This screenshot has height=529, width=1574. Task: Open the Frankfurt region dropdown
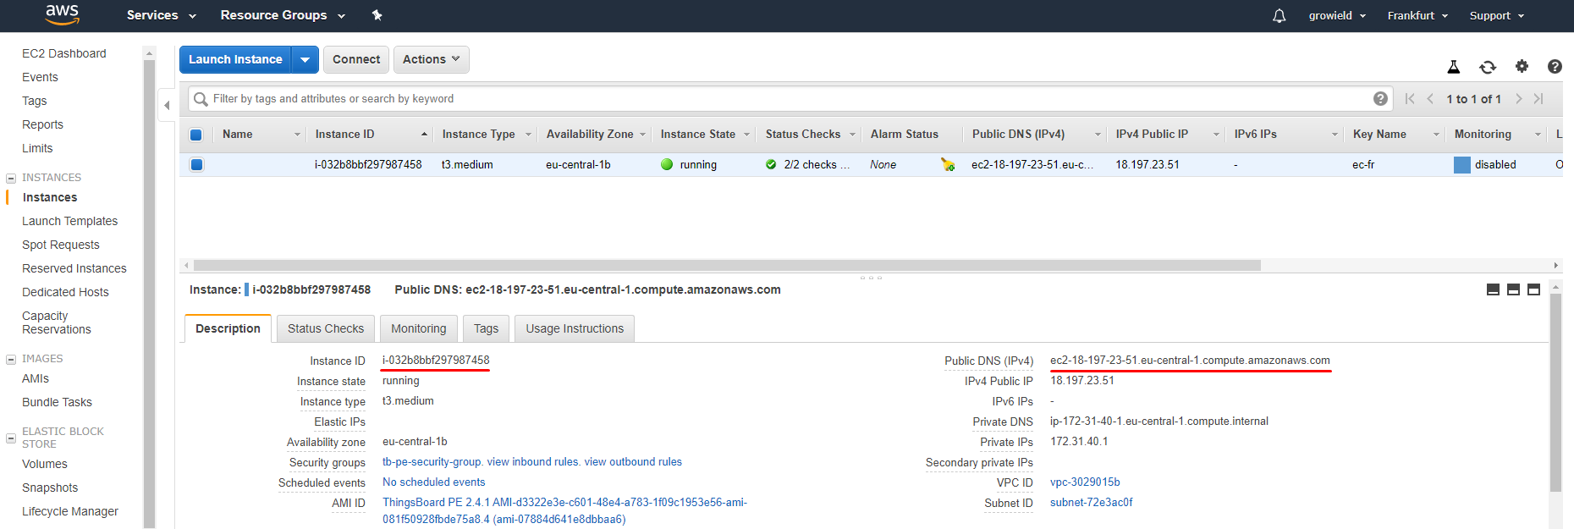pos(1417,15)
